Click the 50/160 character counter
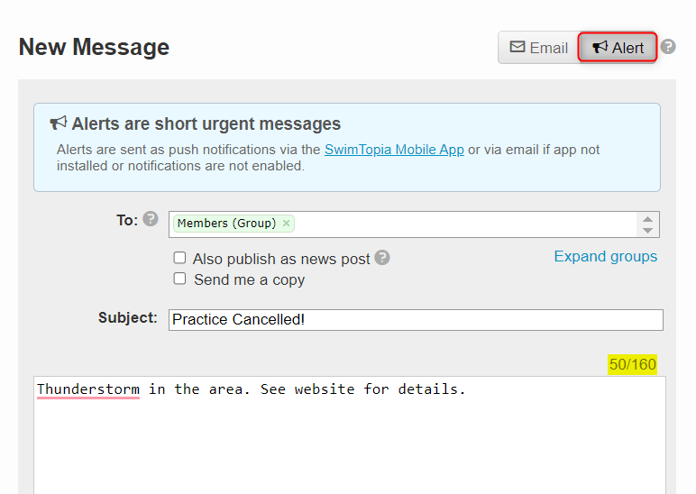The height and width of the screenshot is (494, 696). coord(633,364)
